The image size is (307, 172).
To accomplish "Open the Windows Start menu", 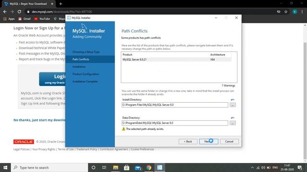I will tap(5, 168).
